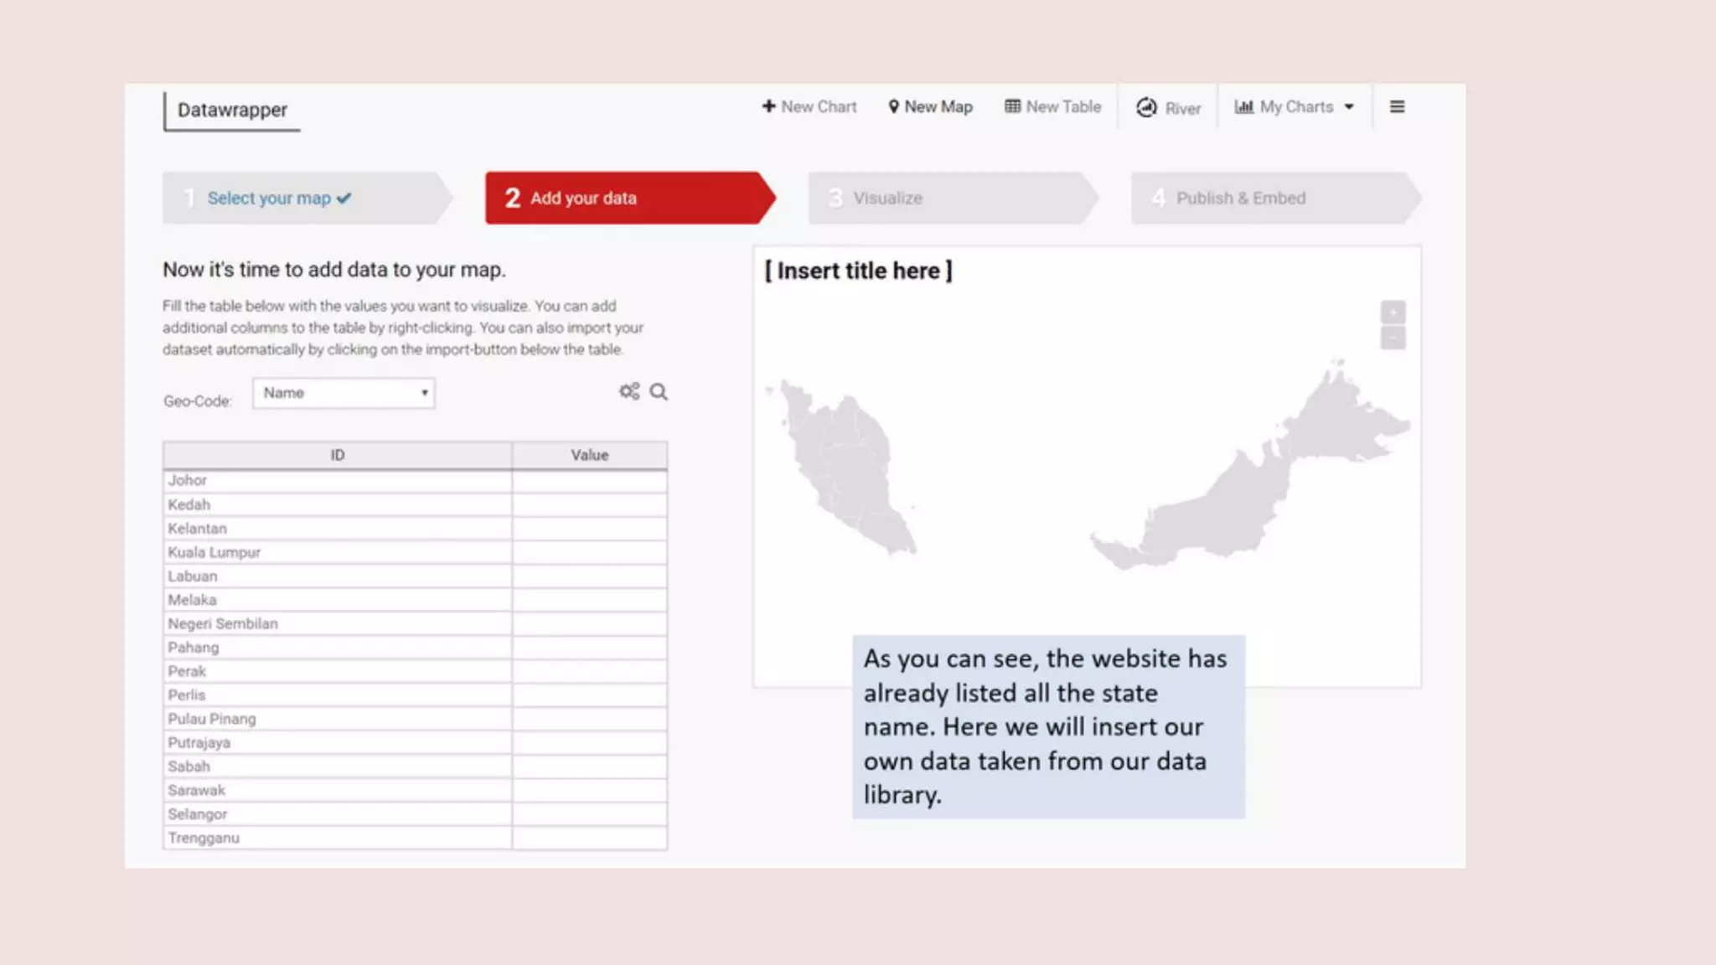Screen dimensions: 1716x965
Task: Click the map zoom in plus button
Action: point(1393,312)
